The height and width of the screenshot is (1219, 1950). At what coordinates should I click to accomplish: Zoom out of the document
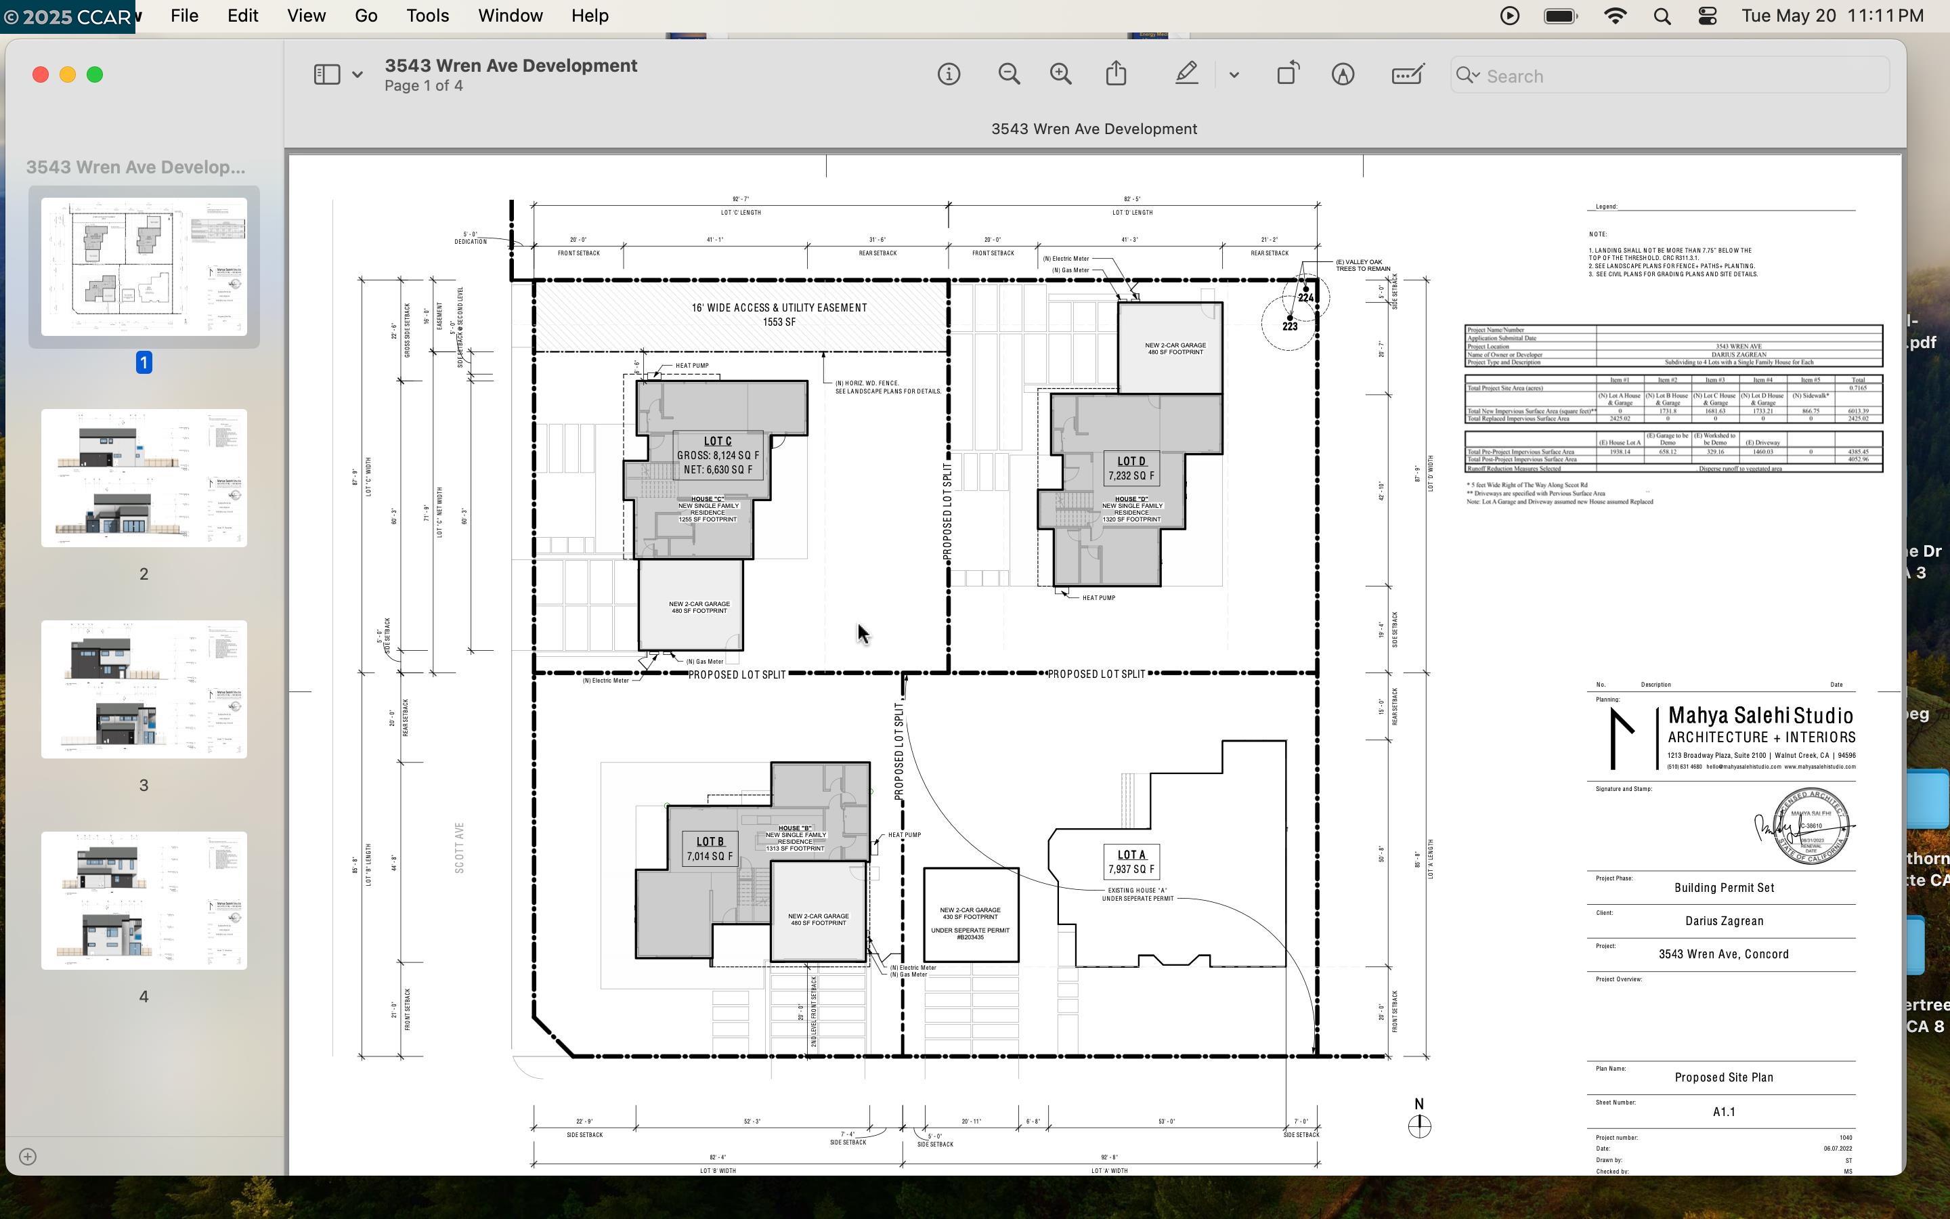click(1010, 73)
